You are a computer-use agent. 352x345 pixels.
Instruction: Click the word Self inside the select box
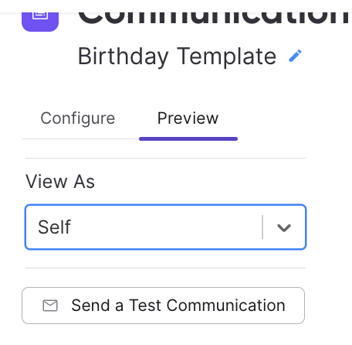(54, 227)
